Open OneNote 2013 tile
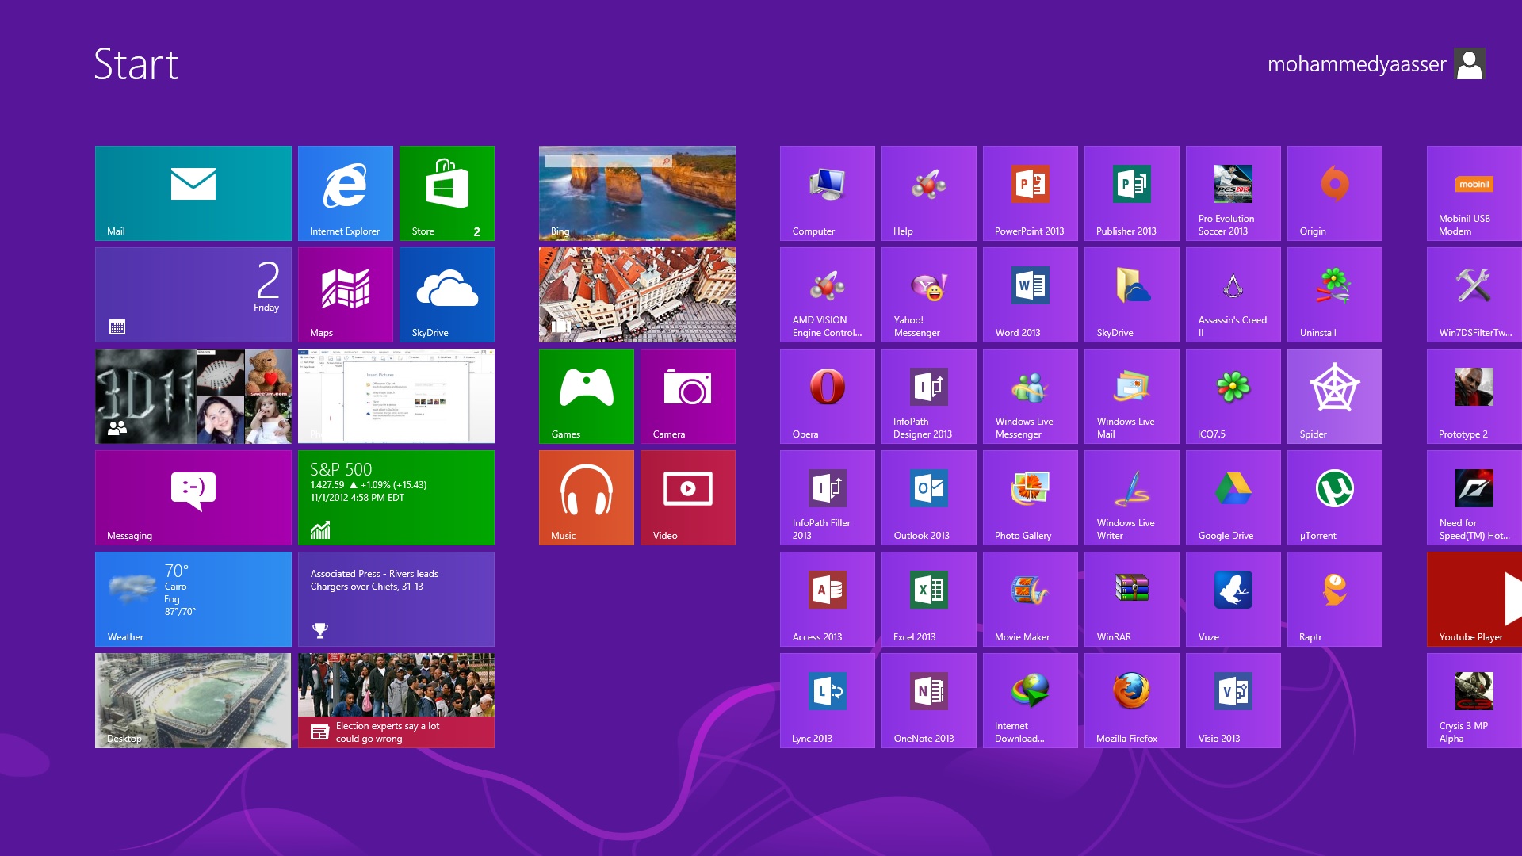This screenshot has width=1522, height=856. click(x=929, y=701)
